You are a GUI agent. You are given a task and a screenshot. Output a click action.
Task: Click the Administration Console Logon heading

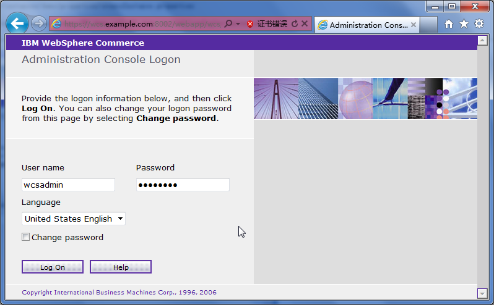click(x=101, y=59)
